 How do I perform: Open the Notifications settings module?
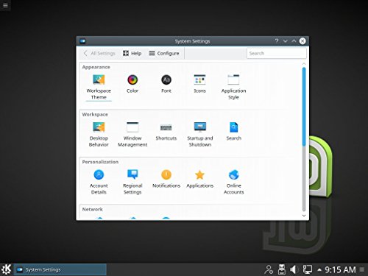point(166,179)
